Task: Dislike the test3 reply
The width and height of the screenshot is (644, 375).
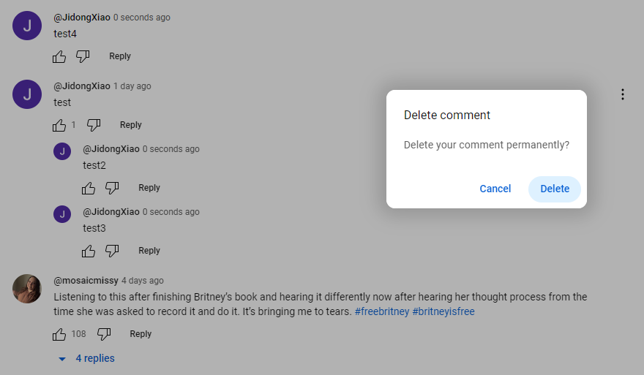Action: click(112, 251)
